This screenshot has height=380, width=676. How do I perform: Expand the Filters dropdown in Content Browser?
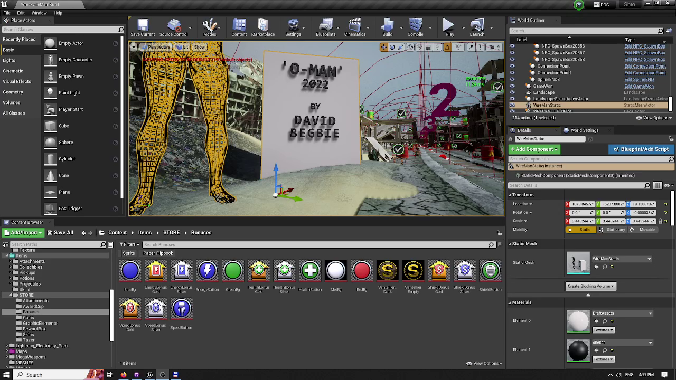pos(130,244)
